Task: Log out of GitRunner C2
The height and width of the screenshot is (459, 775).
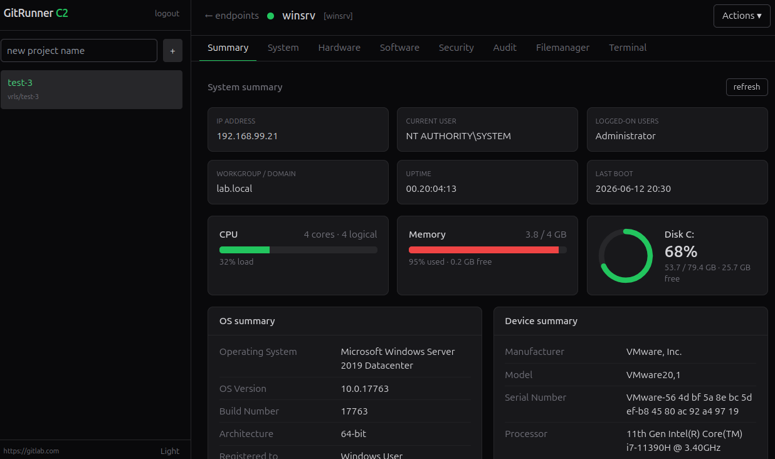Action: click(167, 13)
